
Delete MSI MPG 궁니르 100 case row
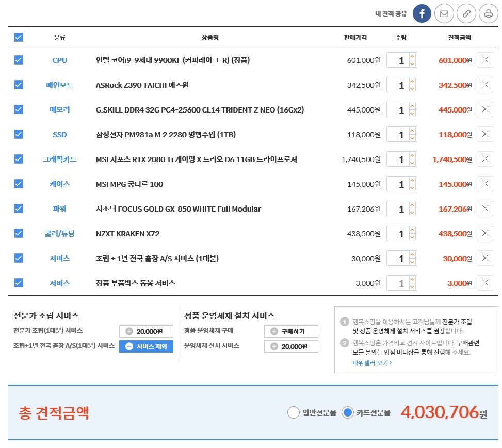coord(485,184)
